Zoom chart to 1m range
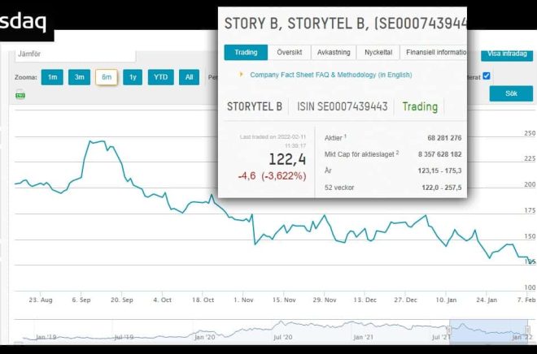The width and height of the screenshot is (537, 354). 52,77
